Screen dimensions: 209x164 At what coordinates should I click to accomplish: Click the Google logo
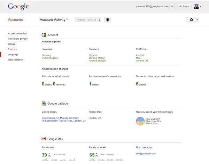click(18, 7)
